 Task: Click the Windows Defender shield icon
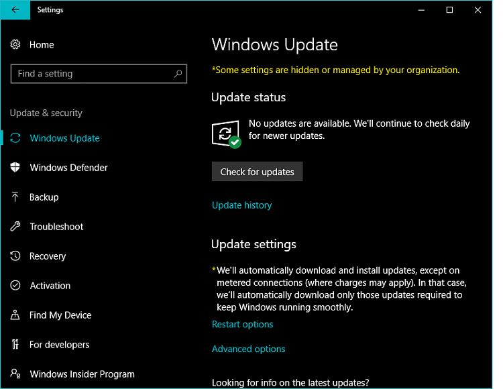click(15, 168)
